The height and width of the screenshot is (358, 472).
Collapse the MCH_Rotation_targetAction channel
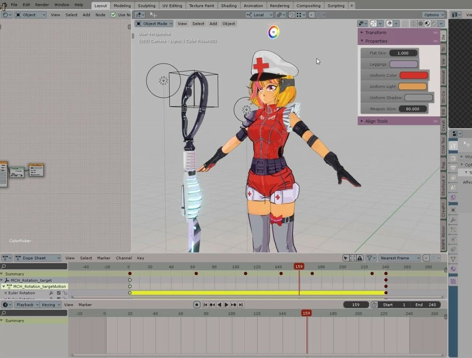point(3,287)
